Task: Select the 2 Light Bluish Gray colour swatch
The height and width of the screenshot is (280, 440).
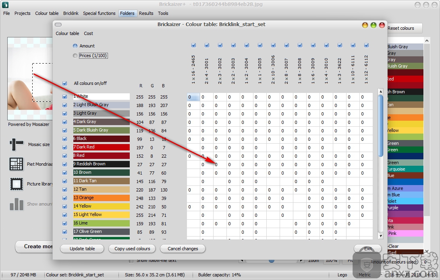Action: (101, 105)
